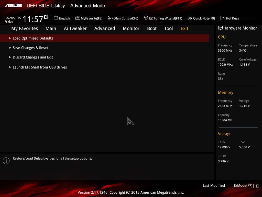Open Quick Note(F9) label
This screenshot has height=197, width=262.
[204, 18]
